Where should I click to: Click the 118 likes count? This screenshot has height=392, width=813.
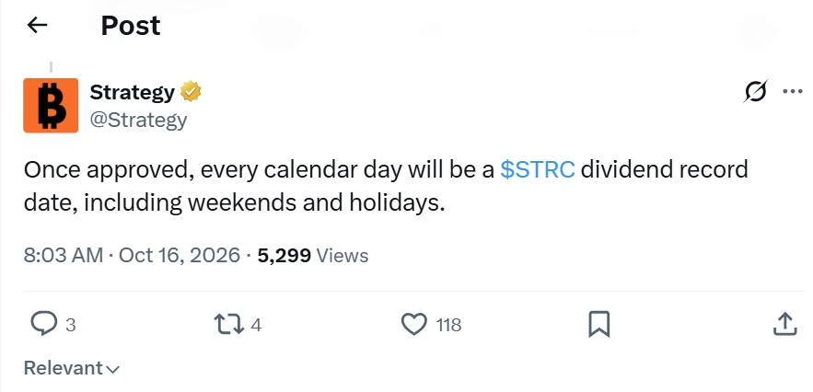click(448, 325)
